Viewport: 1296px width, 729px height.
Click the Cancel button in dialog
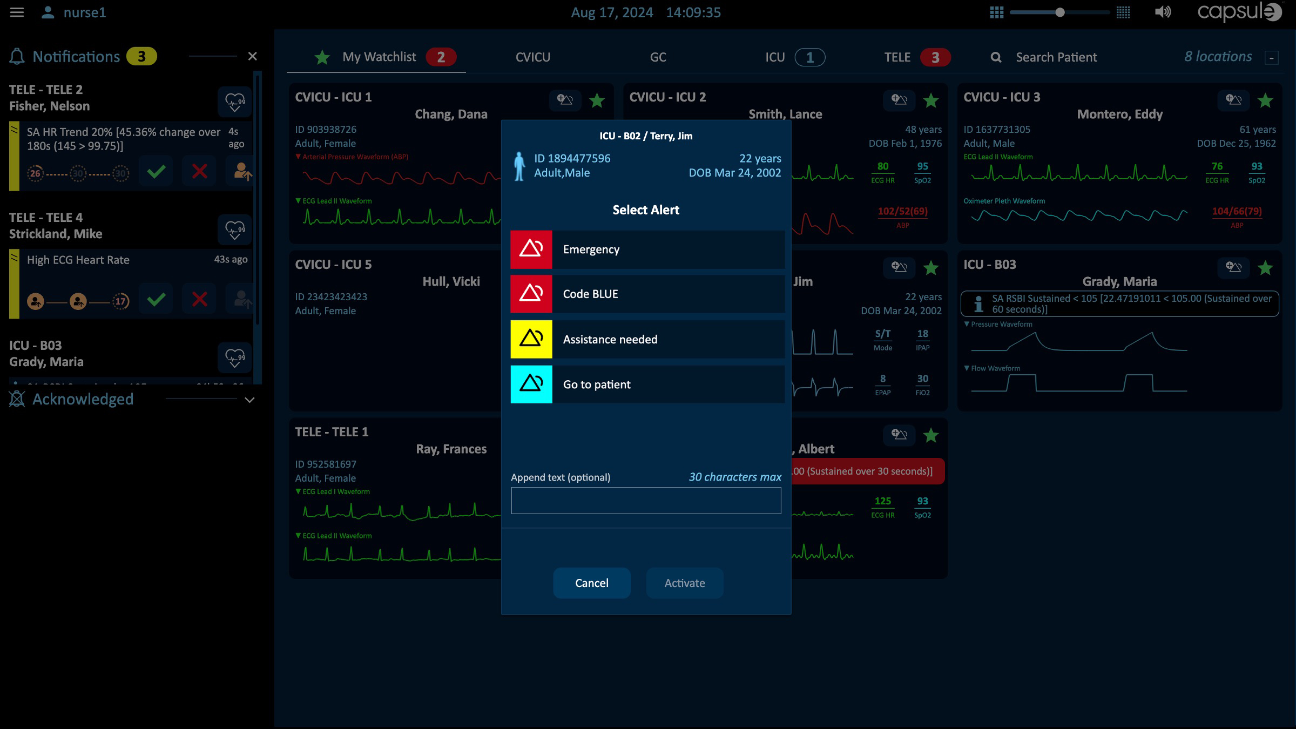tap(591, 583)
